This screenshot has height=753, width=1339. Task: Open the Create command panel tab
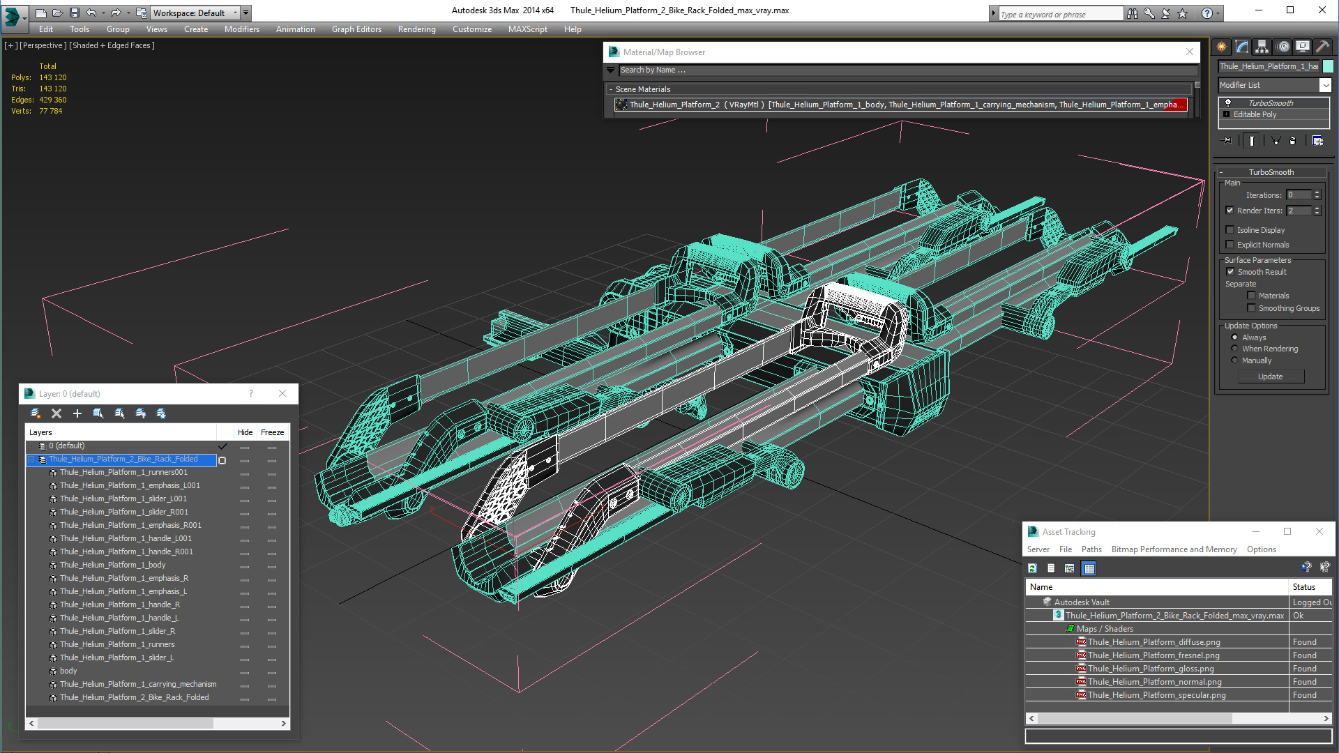(x=1222, y=47)
